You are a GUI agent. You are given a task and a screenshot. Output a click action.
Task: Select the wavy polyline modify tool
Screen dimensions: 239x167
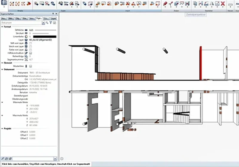coord(182,3)
